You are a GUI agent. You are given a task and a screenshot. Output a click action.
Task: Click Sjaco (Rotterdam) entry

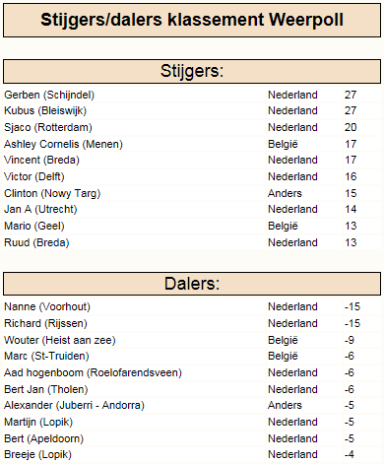tap(48, 127)
